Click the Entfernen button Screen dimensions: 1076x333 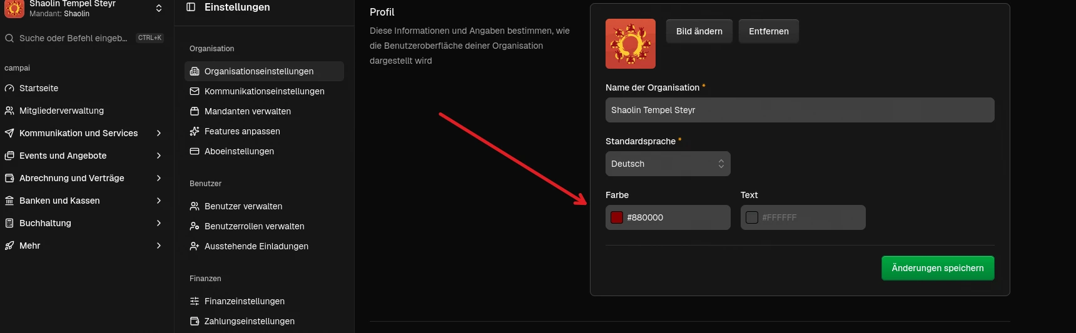768,31
